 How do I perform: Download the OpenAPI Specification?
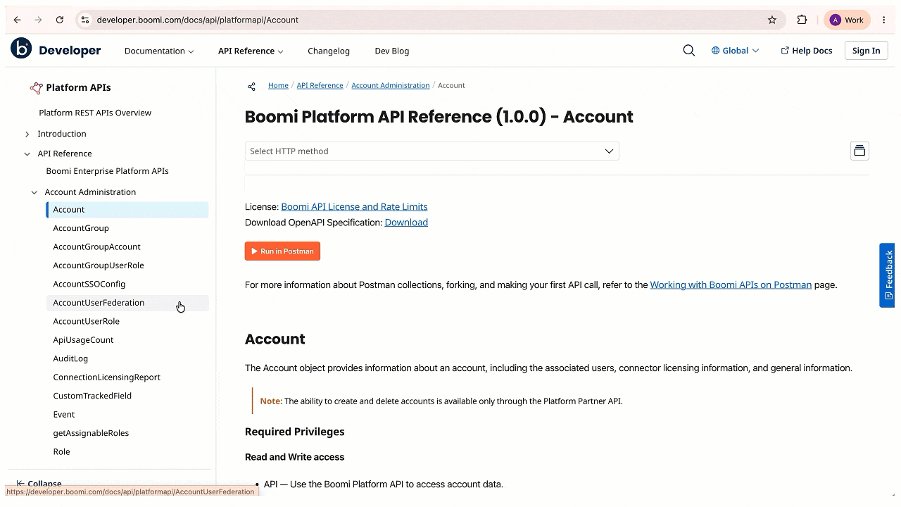pos(406,223)
